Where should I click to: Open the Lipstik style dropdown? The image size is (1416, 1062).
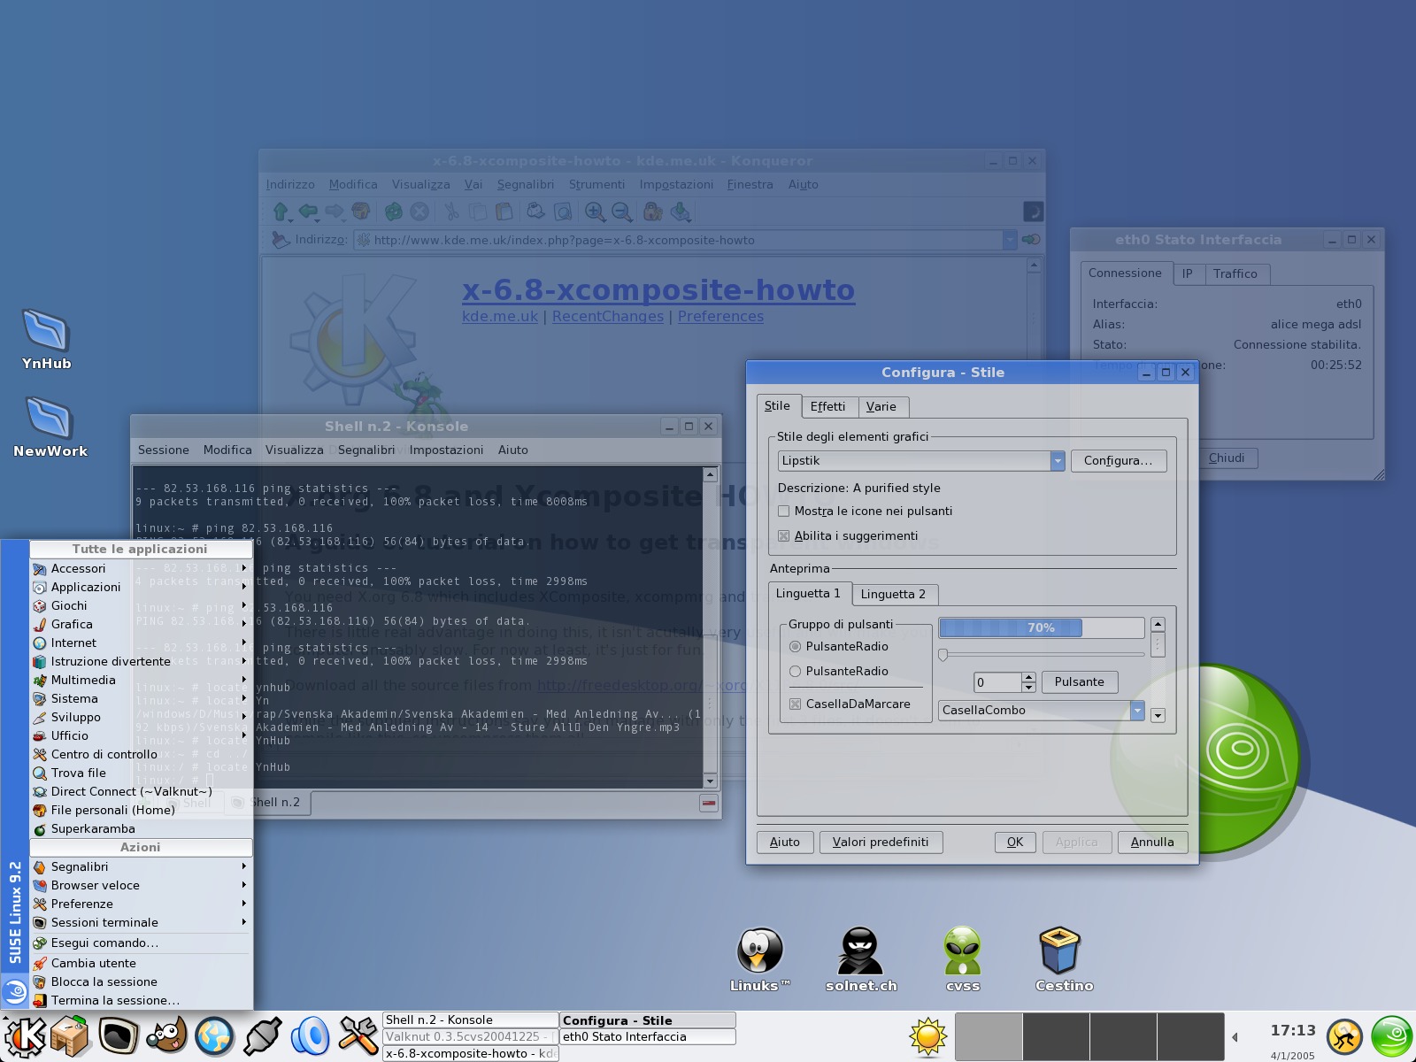[x=921, y=461]
